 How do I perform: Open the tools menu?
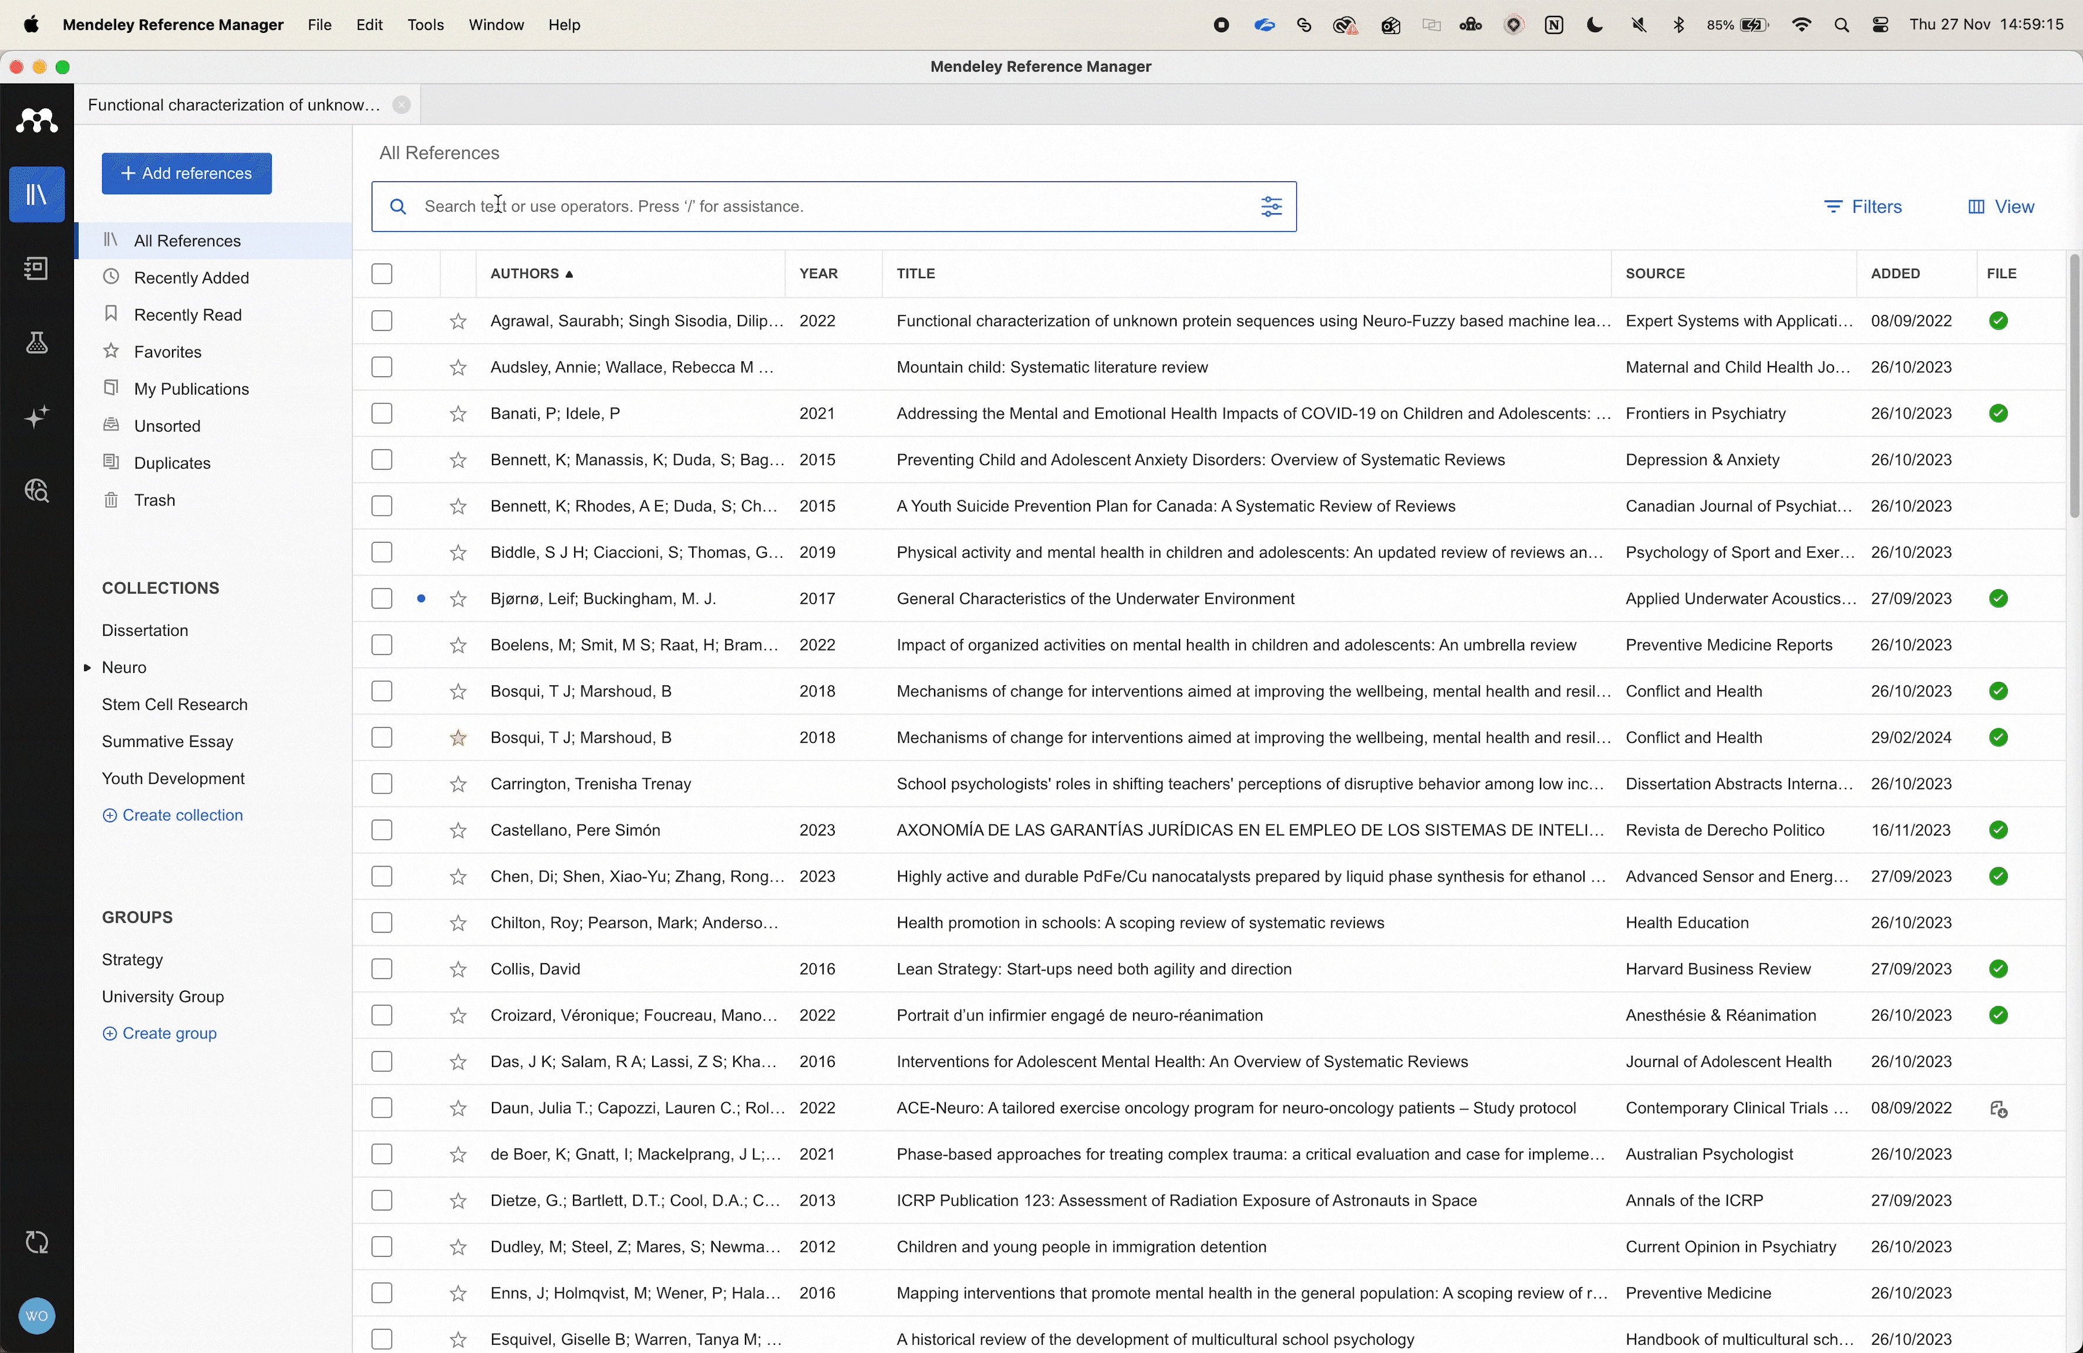point(426,25)
